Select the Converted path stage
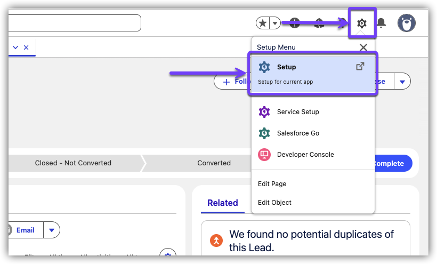This screenshot has height=264, width=437. click(214, 163)
